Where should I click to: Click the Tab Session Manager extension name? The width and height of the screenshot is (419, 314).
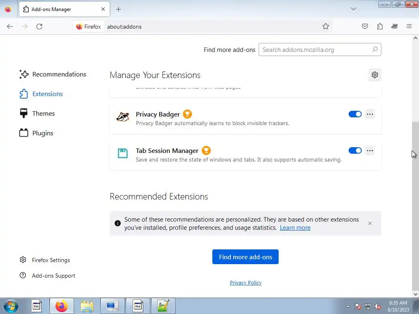click(167, 150)
